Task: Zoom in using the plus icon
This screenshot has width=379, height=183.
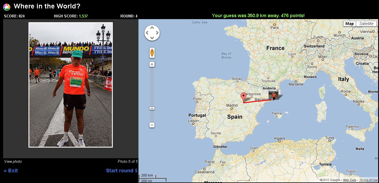Action: 152,64
